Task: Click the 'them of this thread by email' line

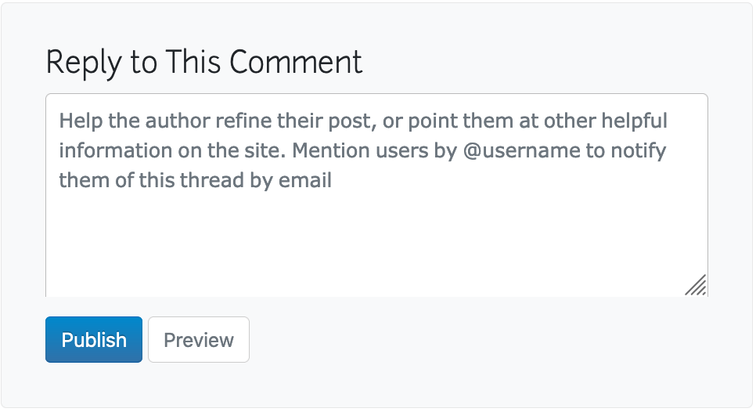Action: [196, 180]
